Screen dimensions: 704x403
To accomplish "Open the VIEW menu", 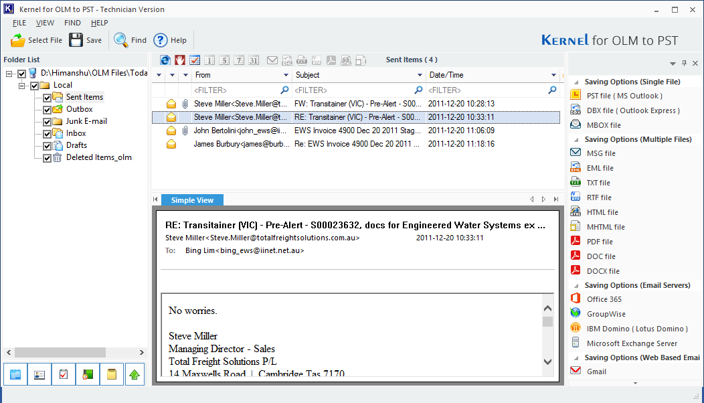I will click(x=45, y=23).
